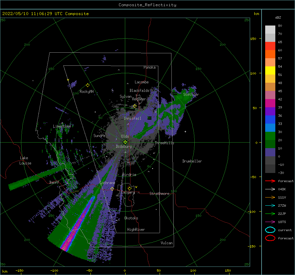Viewport: 295px width, 275px height.
Task: Click the magenta 18TS arrow symbol
Action: (270, 222)
